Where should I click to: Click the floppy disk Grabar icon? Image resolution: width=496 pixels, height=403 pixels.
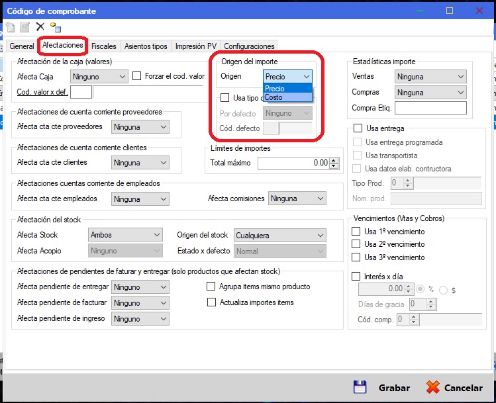point(360,387)
